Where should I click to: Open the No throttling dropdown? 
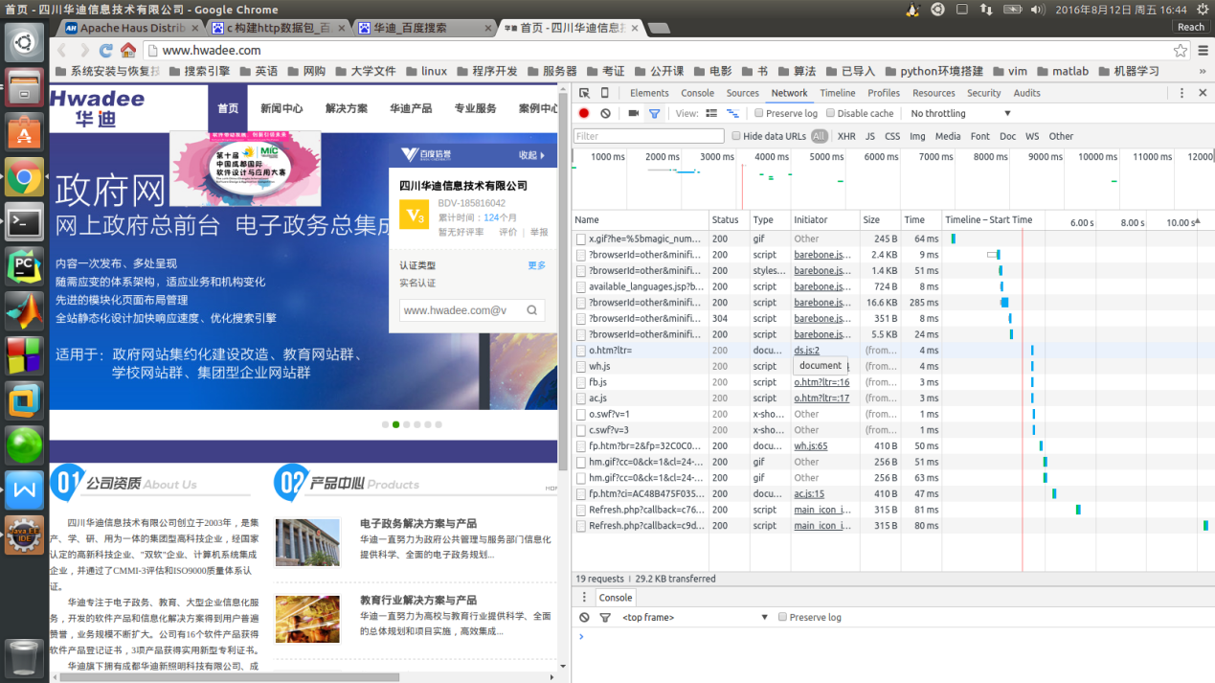coord(960,113)
